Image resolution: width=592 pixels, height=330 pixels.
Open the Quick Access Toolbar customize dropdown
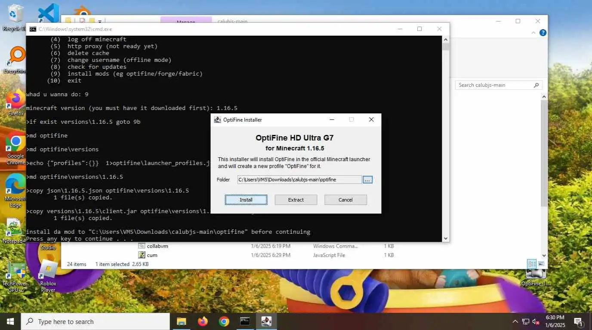[100, 21]
